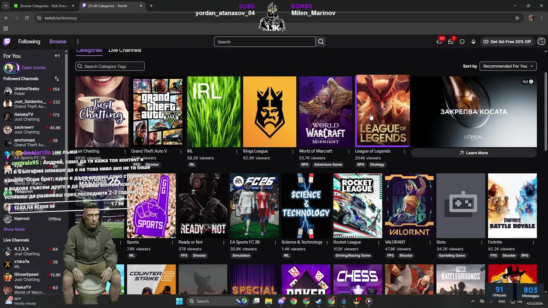Open the Rocket League category cover
Viewport: 548px width, 308px height.
(x=357, y=205)
